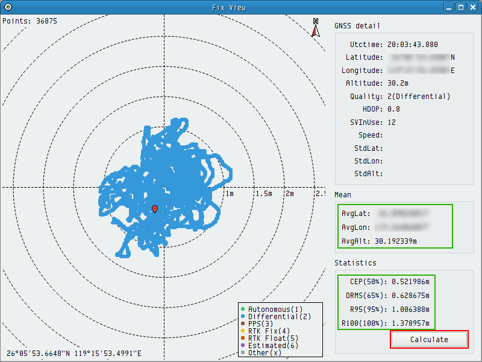Click the cursor coordinates readout at bottom
Image resolution: width=482 pixels, height=362 pixels.
pyautogui.click(x=74, y=354)
